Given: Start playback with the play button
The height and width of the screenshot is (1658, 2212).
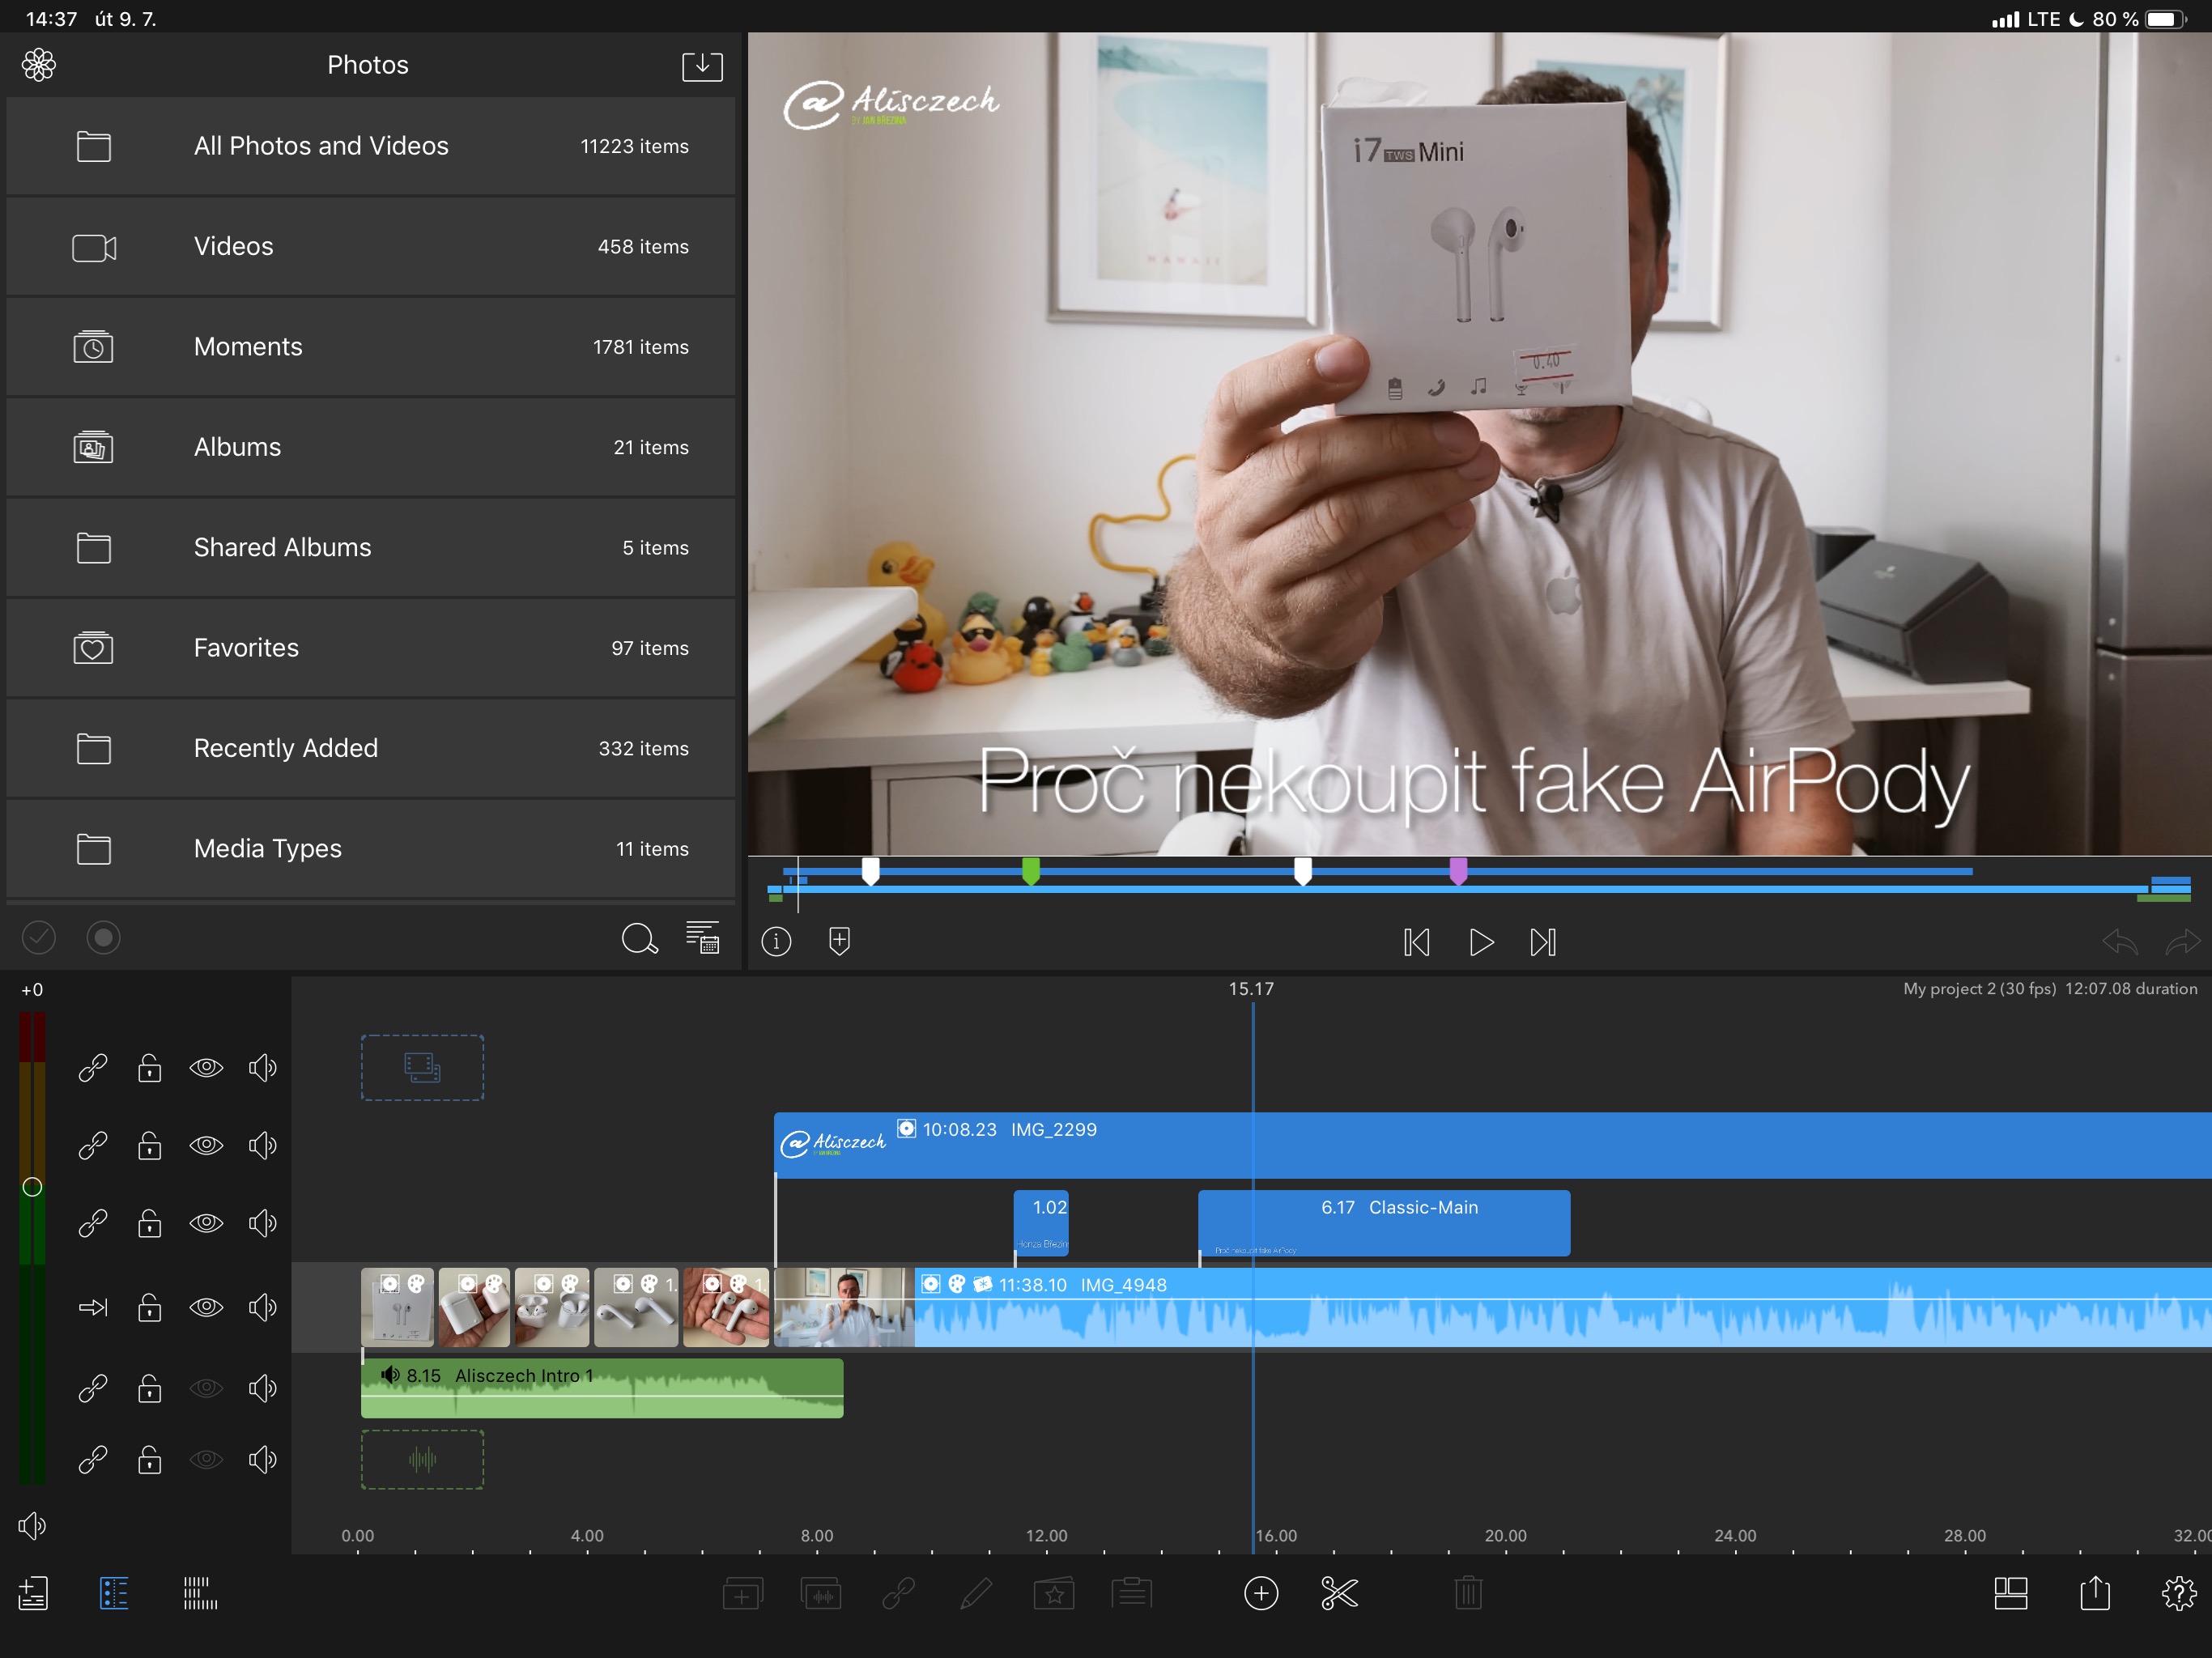Looking at the screenshot, I should coord(1481,942).
